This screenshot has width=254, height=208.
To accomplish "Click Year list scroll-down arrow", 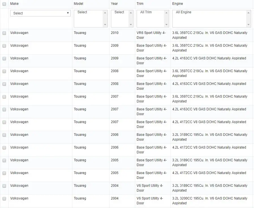I will coord(131,25).
